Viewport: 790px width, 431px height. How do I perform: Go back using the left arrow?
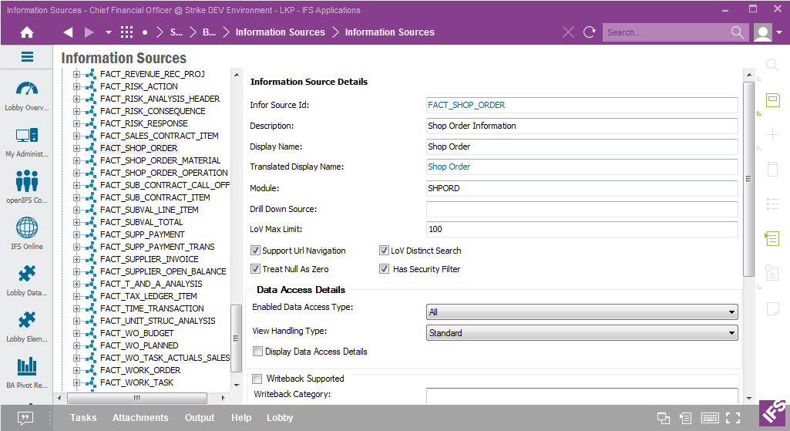[x=68, y=32]
